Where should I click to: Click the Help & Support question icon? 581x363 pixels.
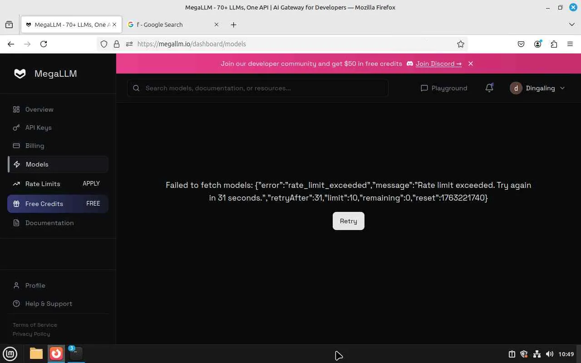point(16,304)
